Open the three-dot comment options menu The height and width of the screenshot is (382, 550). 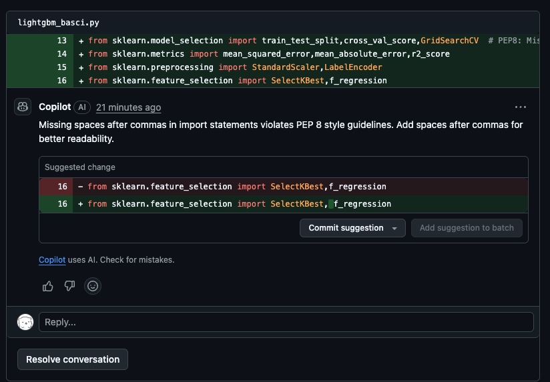tap(520, 107)
